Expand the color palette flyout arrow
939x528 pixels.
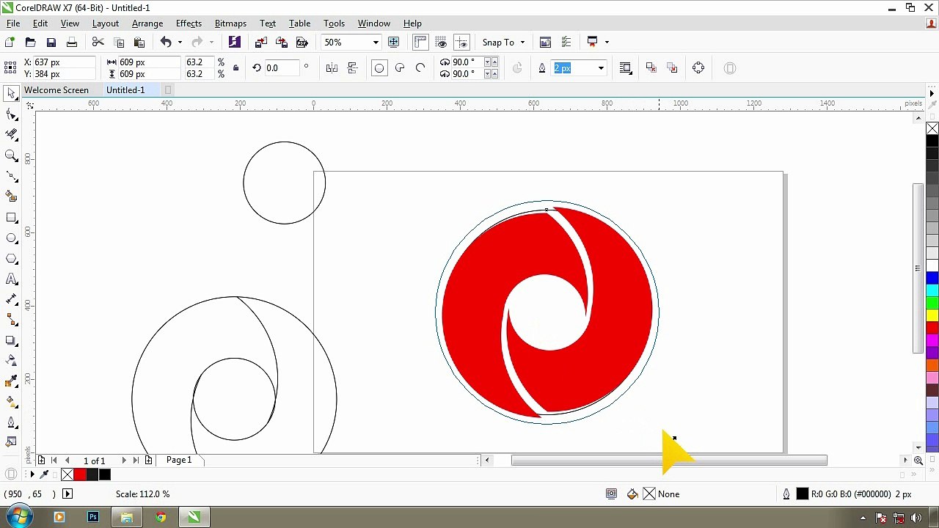932,93
